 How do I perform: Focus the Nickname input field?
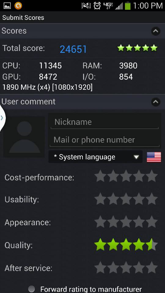coord(105,122)
